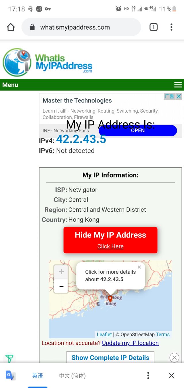The image size is (184, 388).
Task: Tap the WhatIsMyIPAddress globe logo
Action: pos(17,62)
